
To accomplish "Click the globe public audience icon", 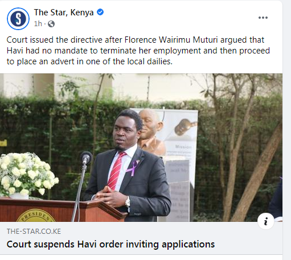I will (51, 24).
